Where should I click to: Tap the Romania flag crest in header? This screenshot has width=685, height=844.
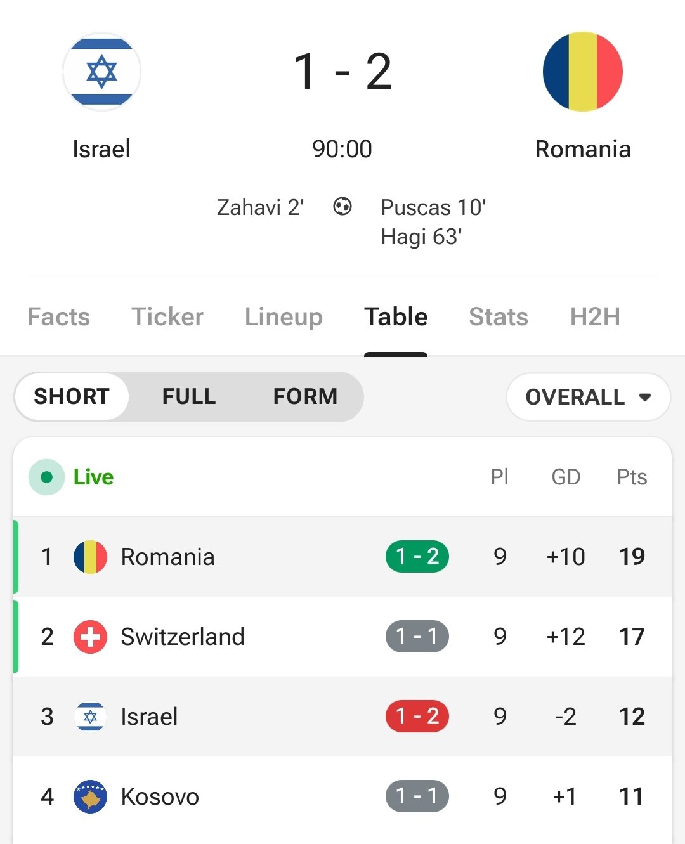[x=583, y=72]
